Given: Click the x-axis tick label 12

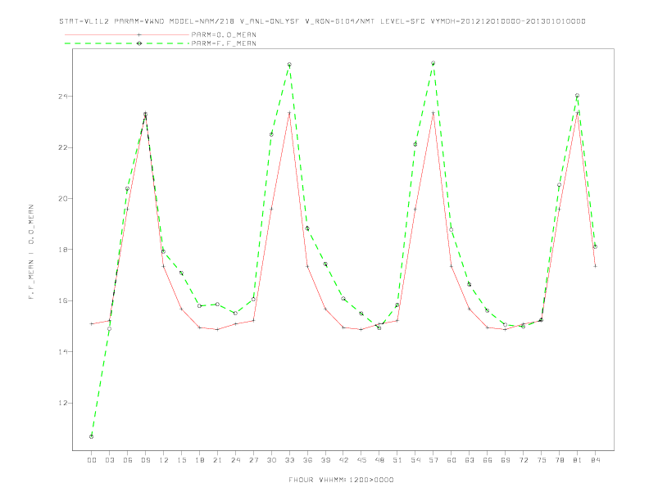Looking at the screenshot, I should click(x=164, y=460).
